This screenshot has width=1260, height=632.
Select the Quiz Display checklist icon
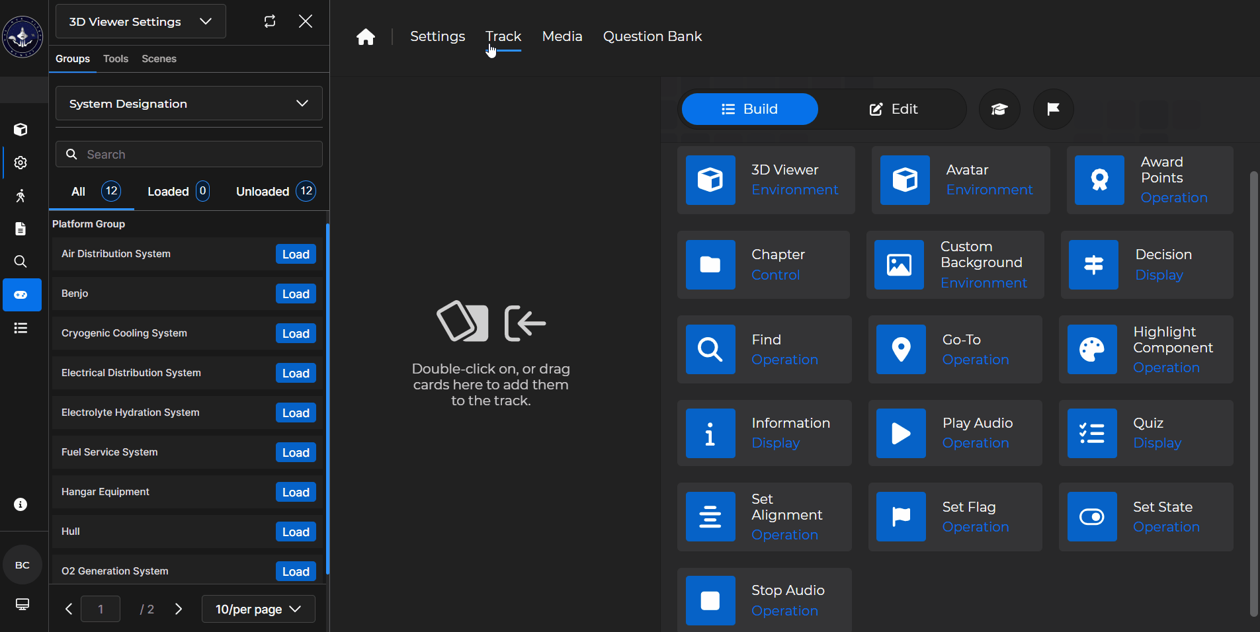pyautogui.click(x=1092, y=433)
